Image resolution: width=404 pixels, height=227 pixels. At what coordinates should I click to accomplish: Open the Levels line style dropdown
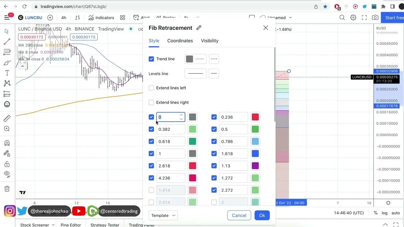tap(195, 73)
